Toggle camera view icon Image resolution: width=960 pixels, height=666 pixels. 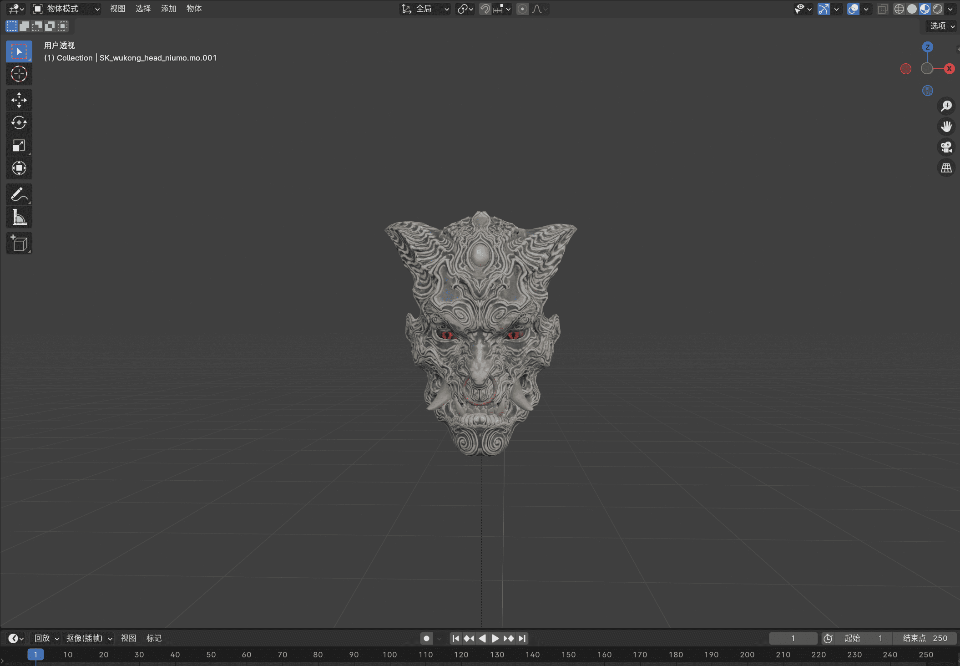click(x=946, y=147)
